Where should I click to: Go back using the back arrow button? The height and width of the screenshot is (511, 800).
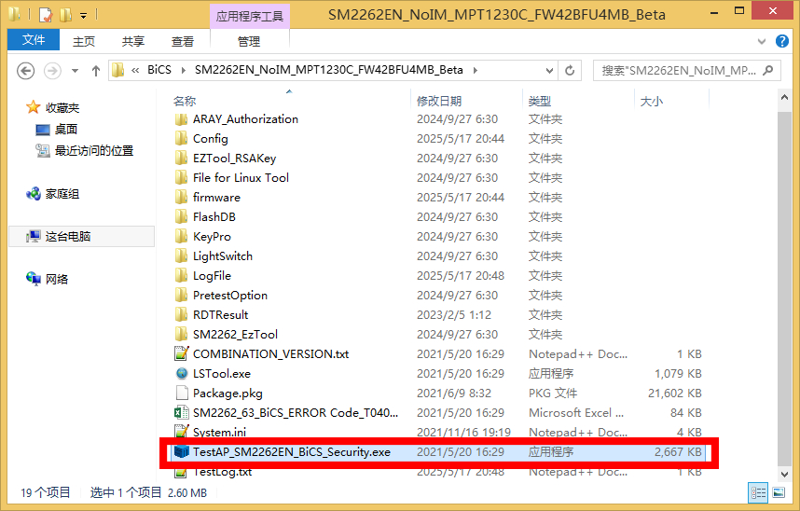(x=26, y=71)
